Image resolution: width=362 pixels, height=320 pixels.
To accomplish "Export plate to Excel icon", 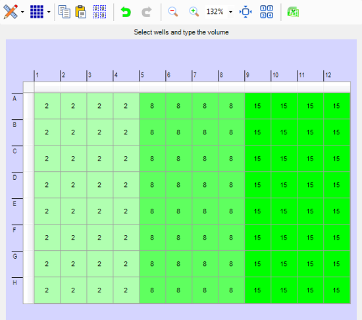I will [x=293, y=12].
